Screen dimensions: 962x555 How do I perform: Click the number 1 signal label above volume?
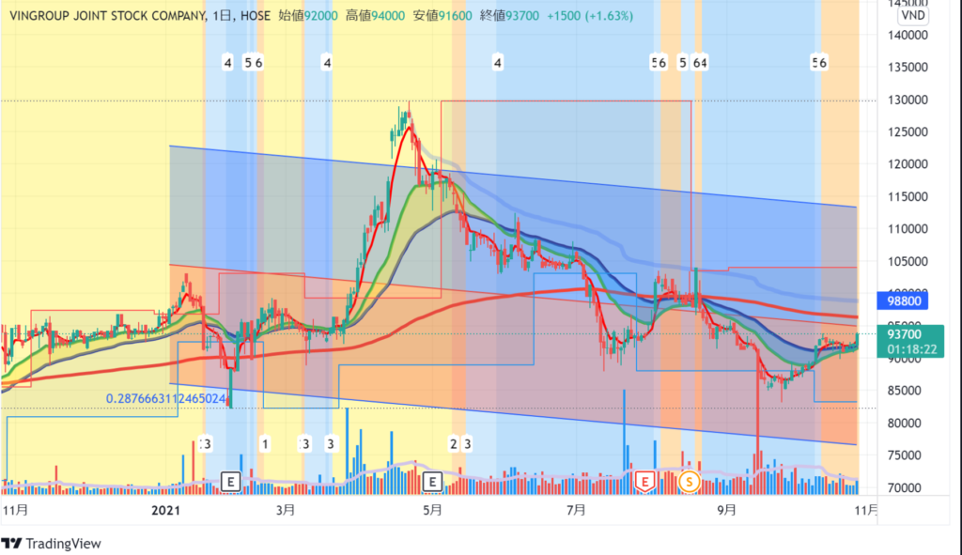(x=265, y=443)
